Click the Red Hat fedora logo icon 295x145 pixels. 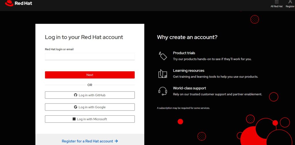pyautogui.click(x=9, y=3)
